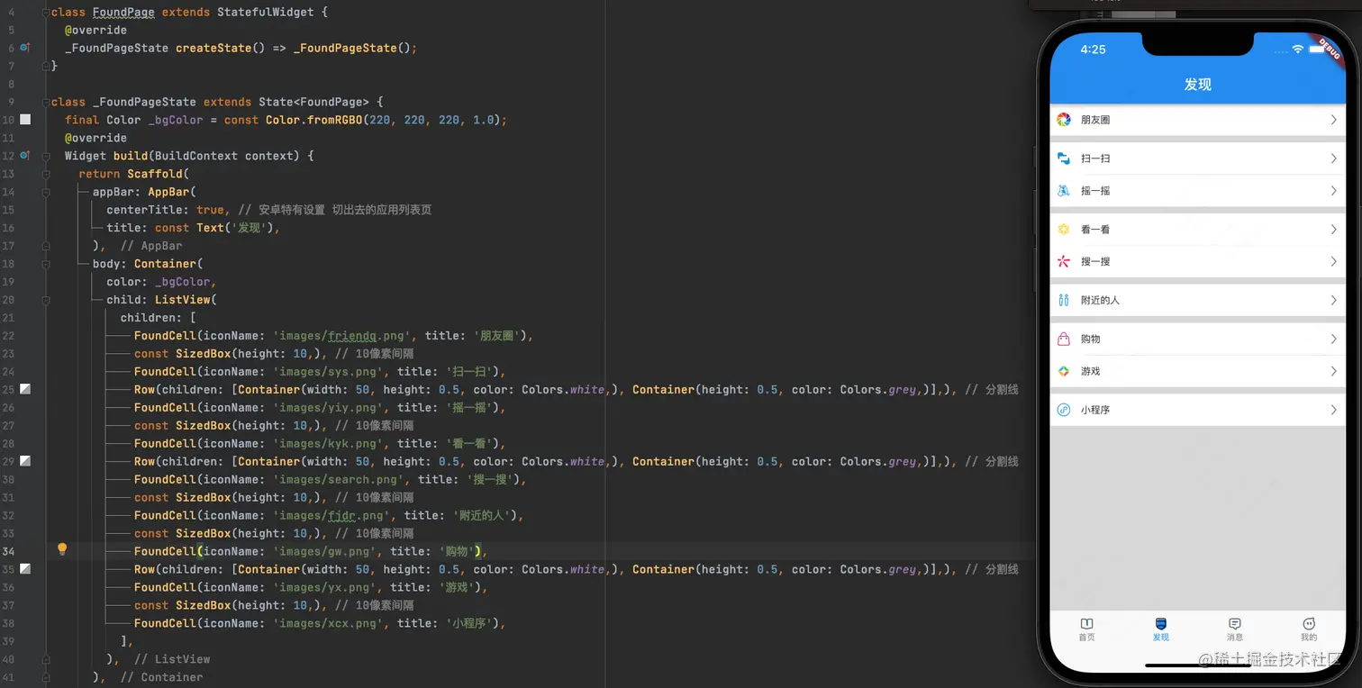Open the 我的 tab in the bottom bar
1362x688 pixels.
(x=1309, y=629)
